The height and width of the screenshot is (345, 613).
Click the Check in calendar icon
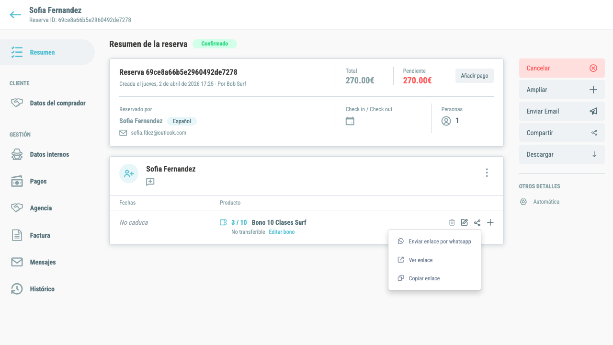coord(350,121)
